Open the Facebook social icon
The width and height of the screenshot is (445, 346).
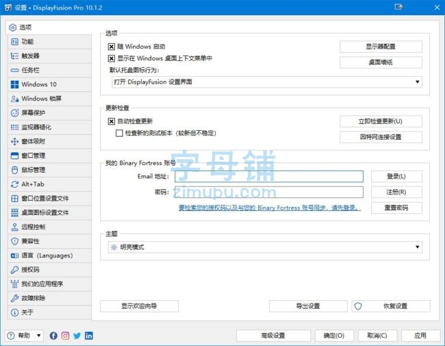pyautogui.click(x=53, y=336)
